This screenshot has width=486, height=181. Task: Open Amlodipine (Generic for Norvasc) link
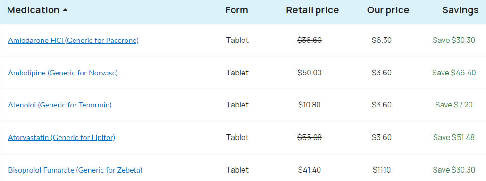63,73
